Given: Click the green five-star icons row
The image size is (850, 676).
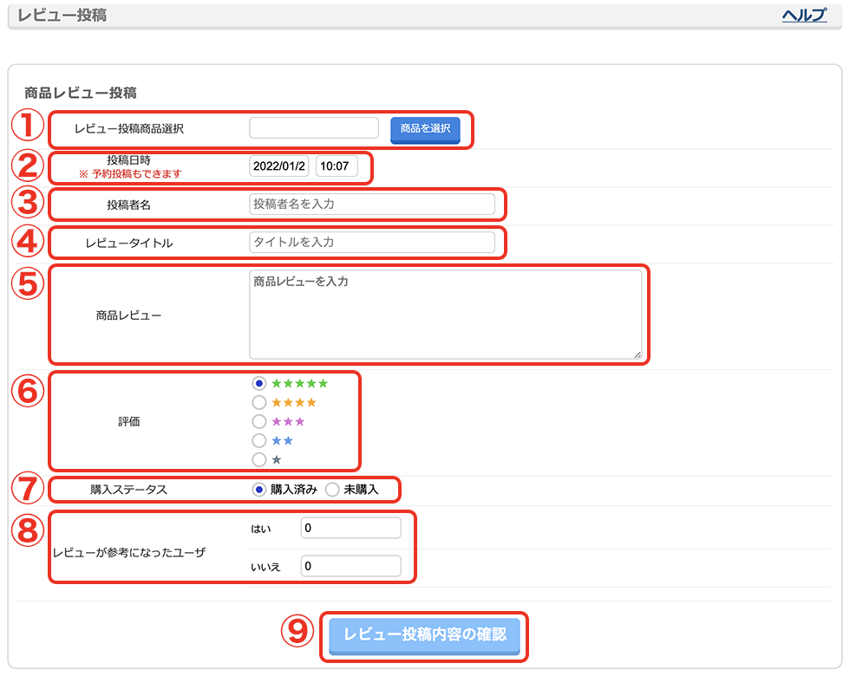Looking at the screenshot, I should point(300,383).
